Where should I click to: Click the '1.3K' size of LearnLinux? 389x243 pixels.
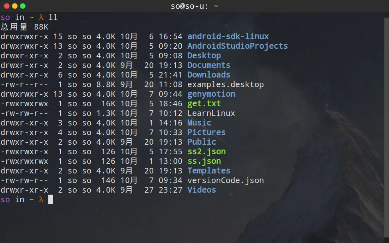click(x=106, y=113)
